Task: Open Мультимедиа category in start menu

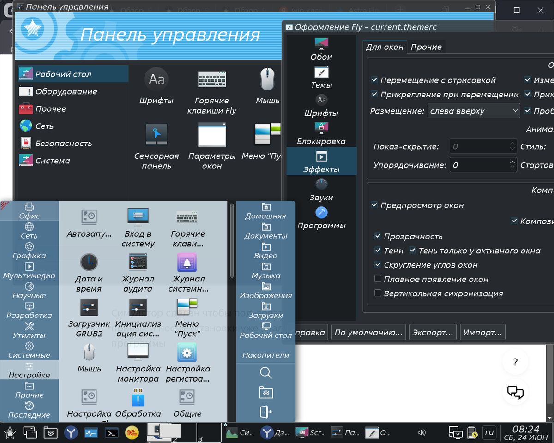Action: pyautogui.click(x=30, y=270)
